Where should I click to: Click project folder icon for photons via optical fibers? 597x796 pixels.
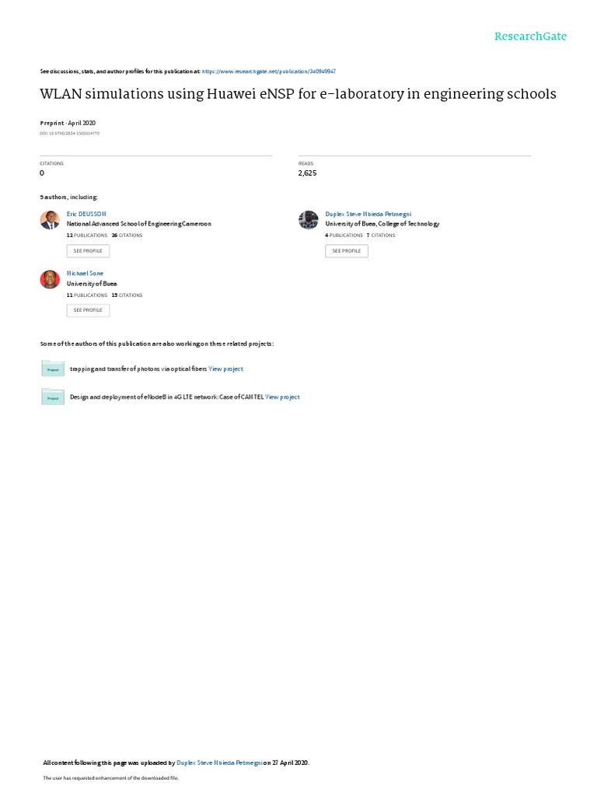pos(53,368)
